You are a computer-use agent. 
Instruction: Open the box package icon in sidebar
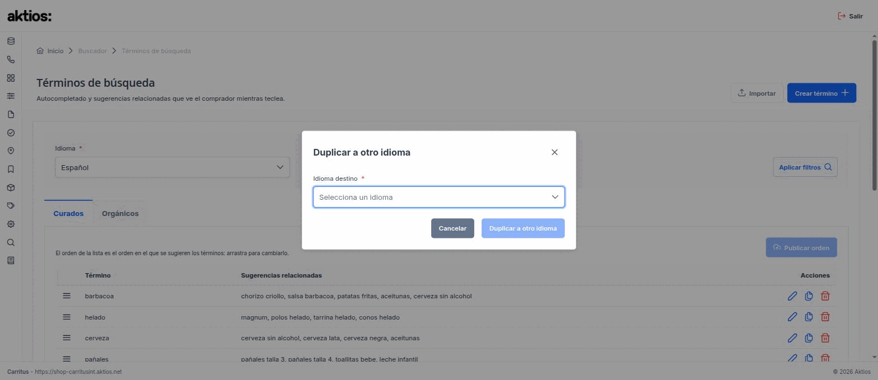11,188
